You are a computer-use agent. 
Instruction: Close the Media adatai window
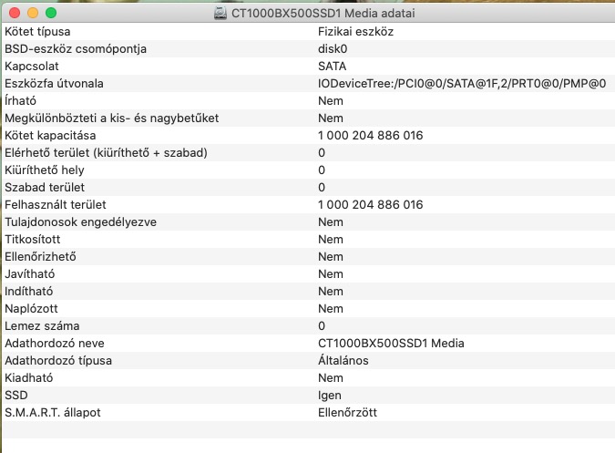(x=15, y=13)
